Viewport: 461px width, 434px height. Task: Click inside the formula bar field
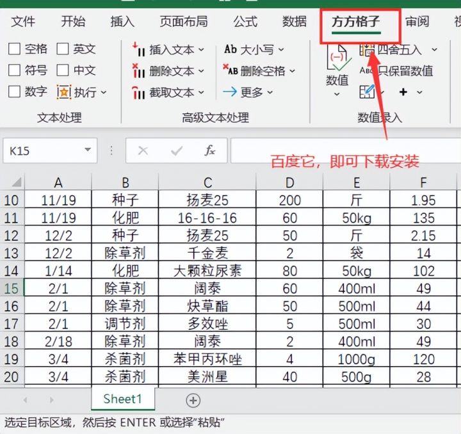point(346,150)
